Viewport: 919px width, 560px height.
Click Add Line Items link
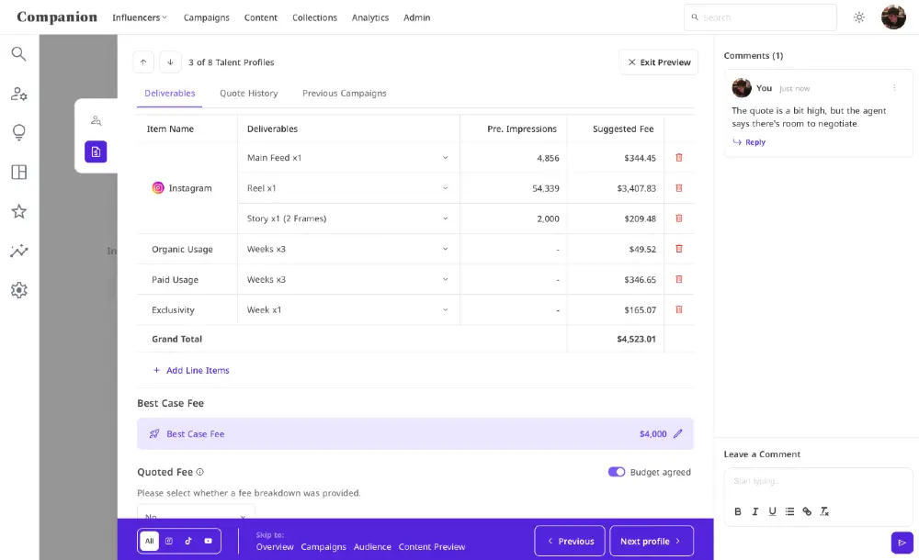[x=191, y=370]
